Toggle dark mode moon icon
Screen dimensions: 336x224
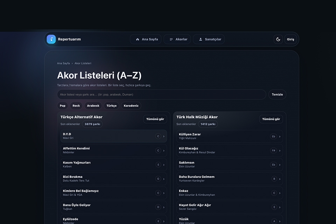[x=278, y=39]
